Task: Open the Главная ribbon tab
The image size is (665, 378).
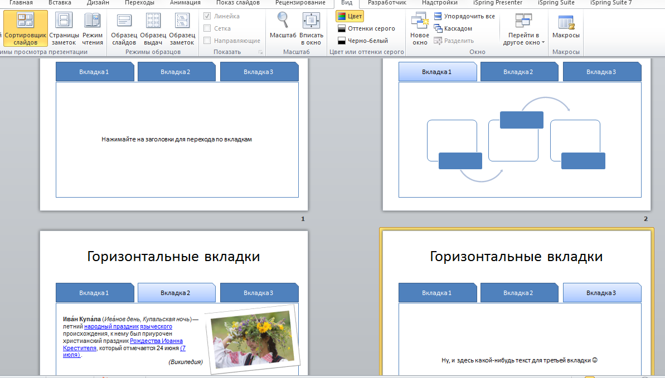Action: tap(21, 3)
